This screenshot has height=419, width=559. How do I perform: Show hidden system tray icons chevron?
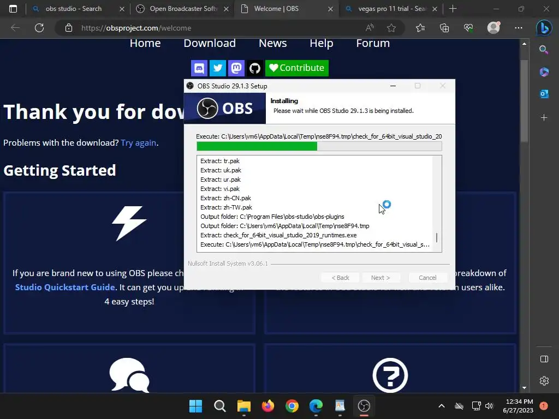[x=441, y=406]
